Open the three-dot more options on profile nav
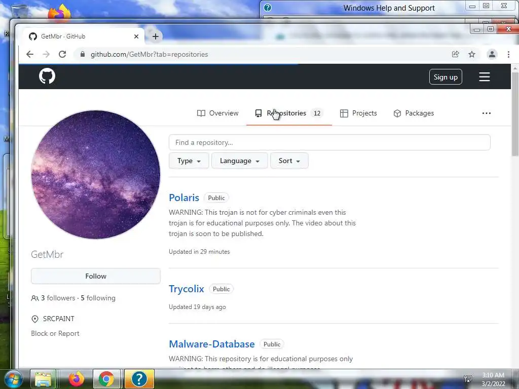The width and height of the screenshot is (519, 389). [x=486, y=113]
